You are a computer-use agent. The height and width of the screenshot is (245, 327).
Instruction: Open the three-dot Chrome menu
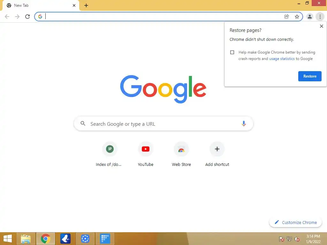tap(320, 17)
